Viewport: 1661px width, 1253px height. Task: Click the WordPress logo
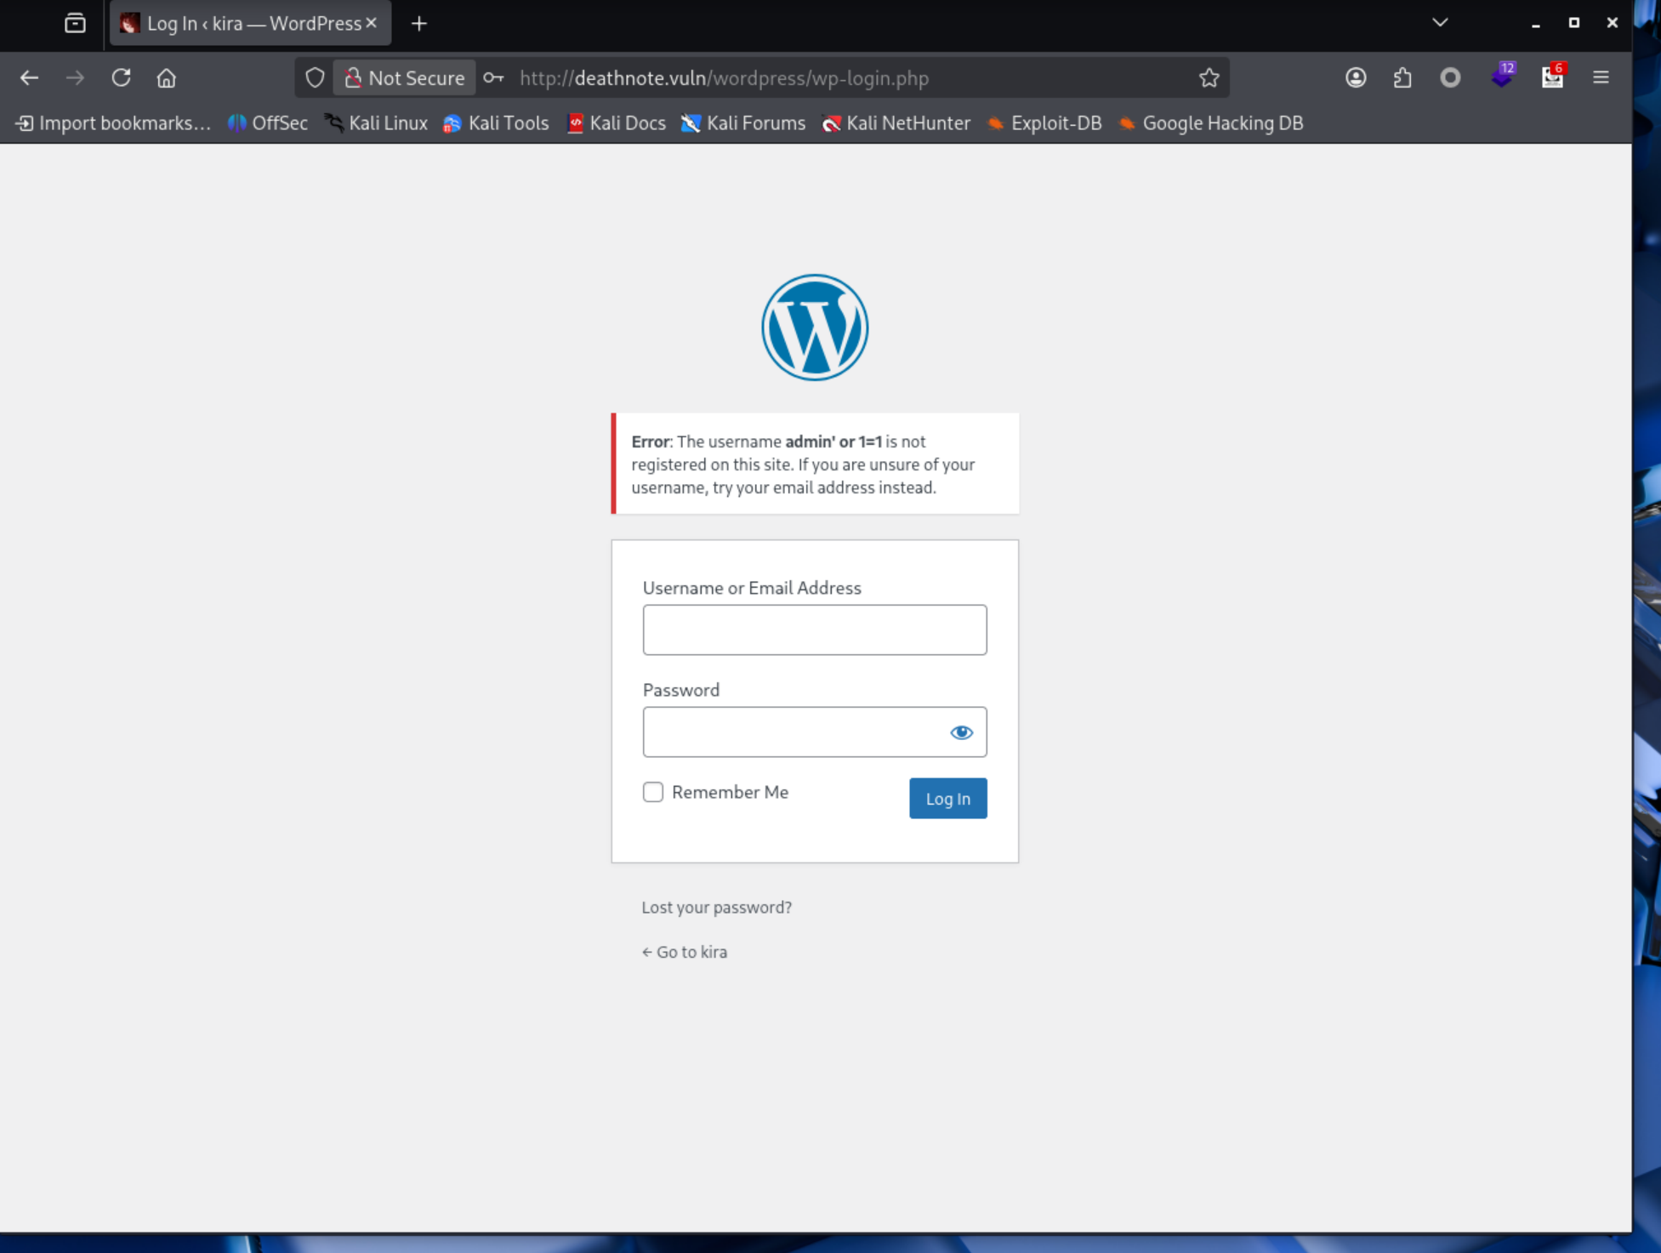(x=814, y=327)
